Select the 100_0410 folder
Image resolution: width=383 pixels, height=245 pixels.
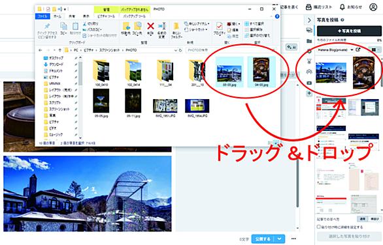[x=101, y=73]
